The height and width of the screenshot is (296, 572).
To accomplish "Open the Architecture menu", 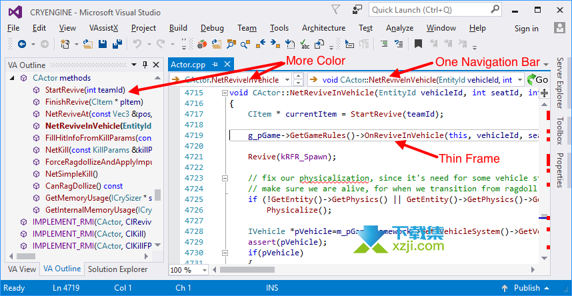I will [x=323, y=28].
